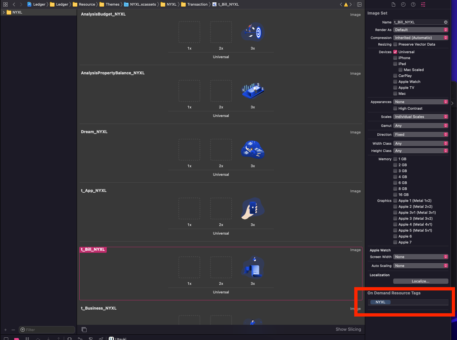The image size is (457, 340).
Task: Enable the iPad device checkbox
Action: coord(395,64)
